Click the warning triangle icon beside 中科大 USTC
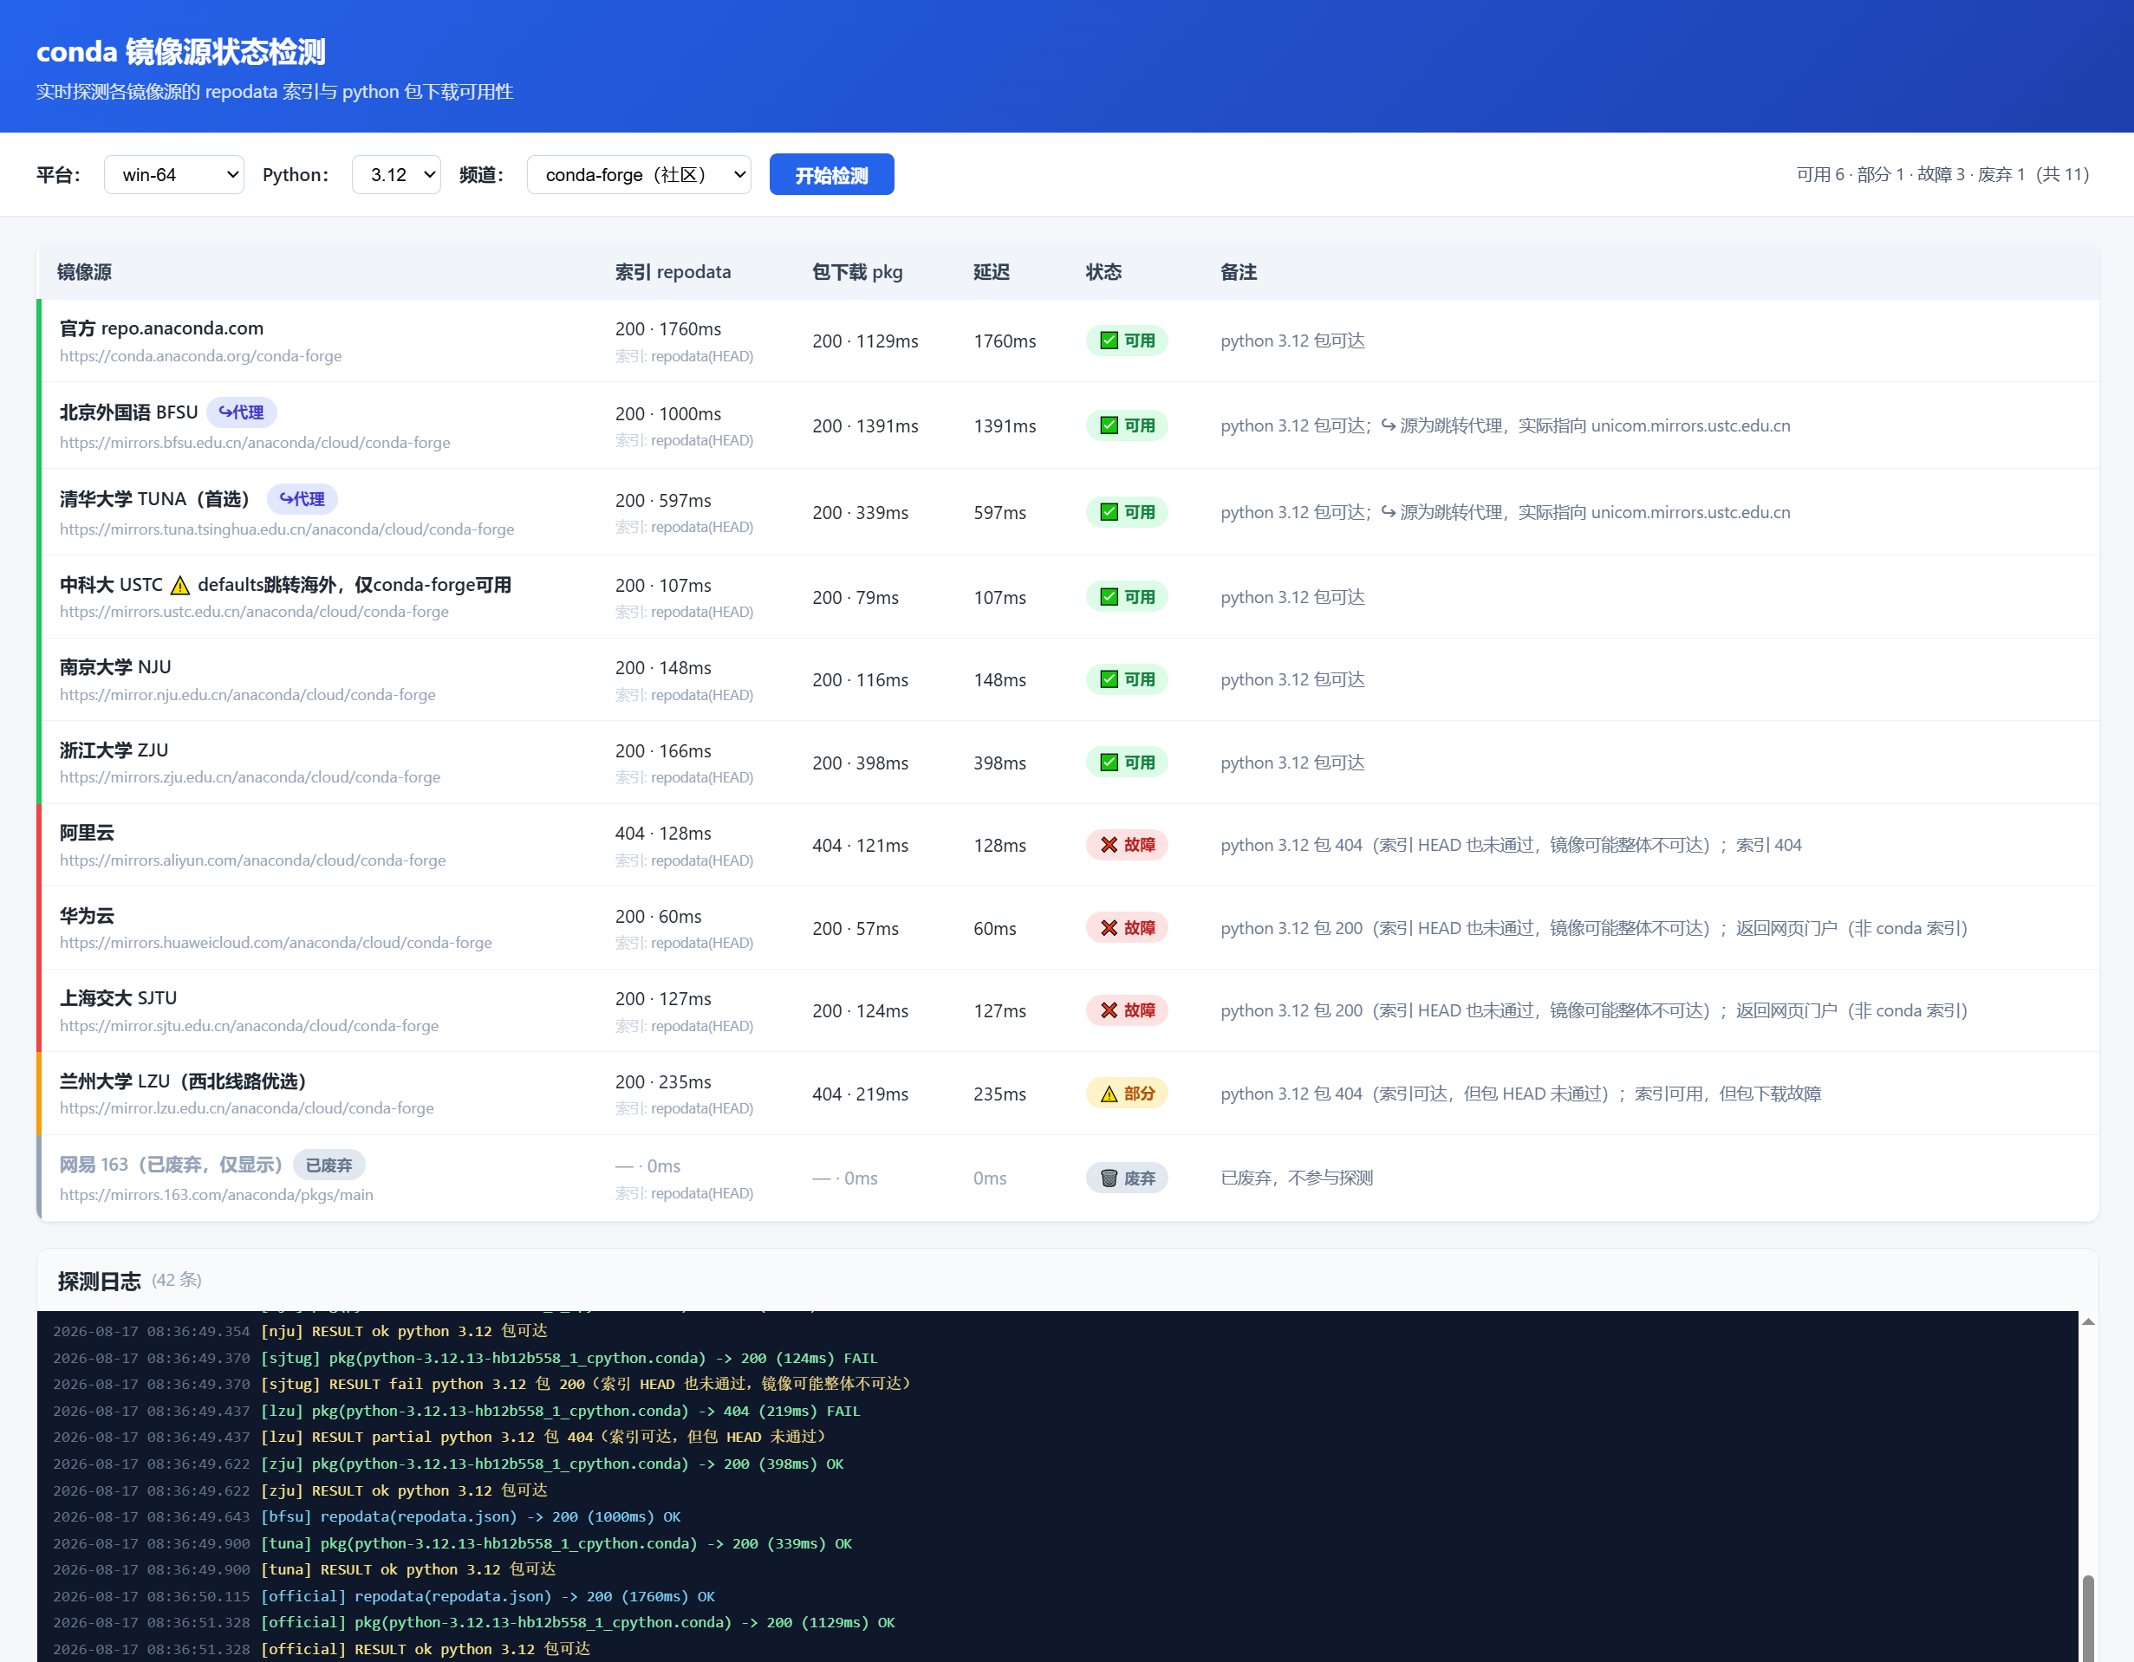Screen dimensions: 2134x1662 [179, 585]
